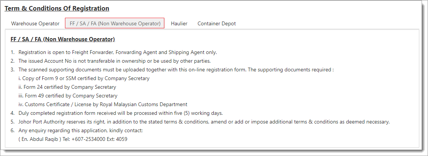Click the enquiry contact instruction line
Image resolution: width=428 pixels, height=156 pixels.
click(x=80, y=131)
